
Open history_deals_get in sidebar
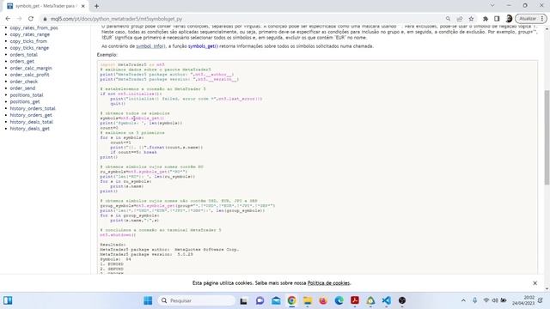tap(30, 129)
